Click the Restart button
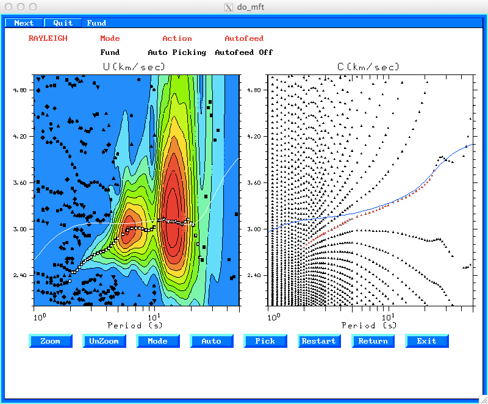The width and height of the screenshot is (488, 404). coord(319,341)
